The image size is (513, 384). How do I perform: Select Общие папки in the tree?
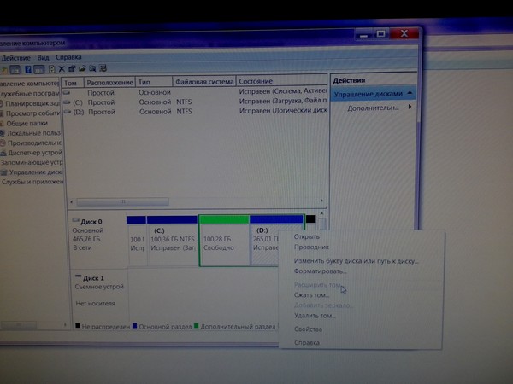(x=27, y=123)
